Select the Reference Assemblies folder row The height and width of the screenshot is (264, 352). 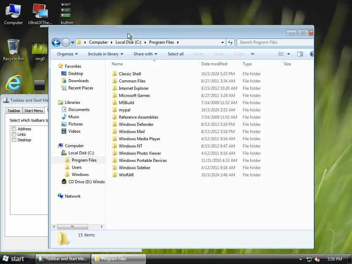[x=186, y=117]
